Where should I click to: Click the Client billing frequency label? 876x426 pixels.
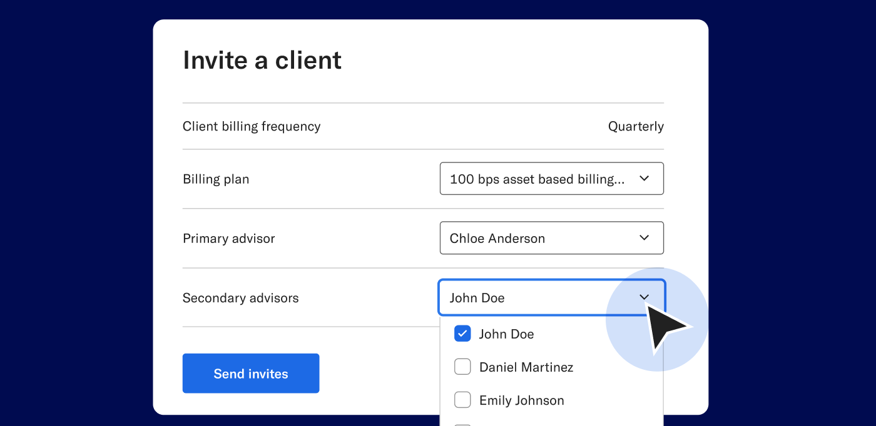(252, 126)
